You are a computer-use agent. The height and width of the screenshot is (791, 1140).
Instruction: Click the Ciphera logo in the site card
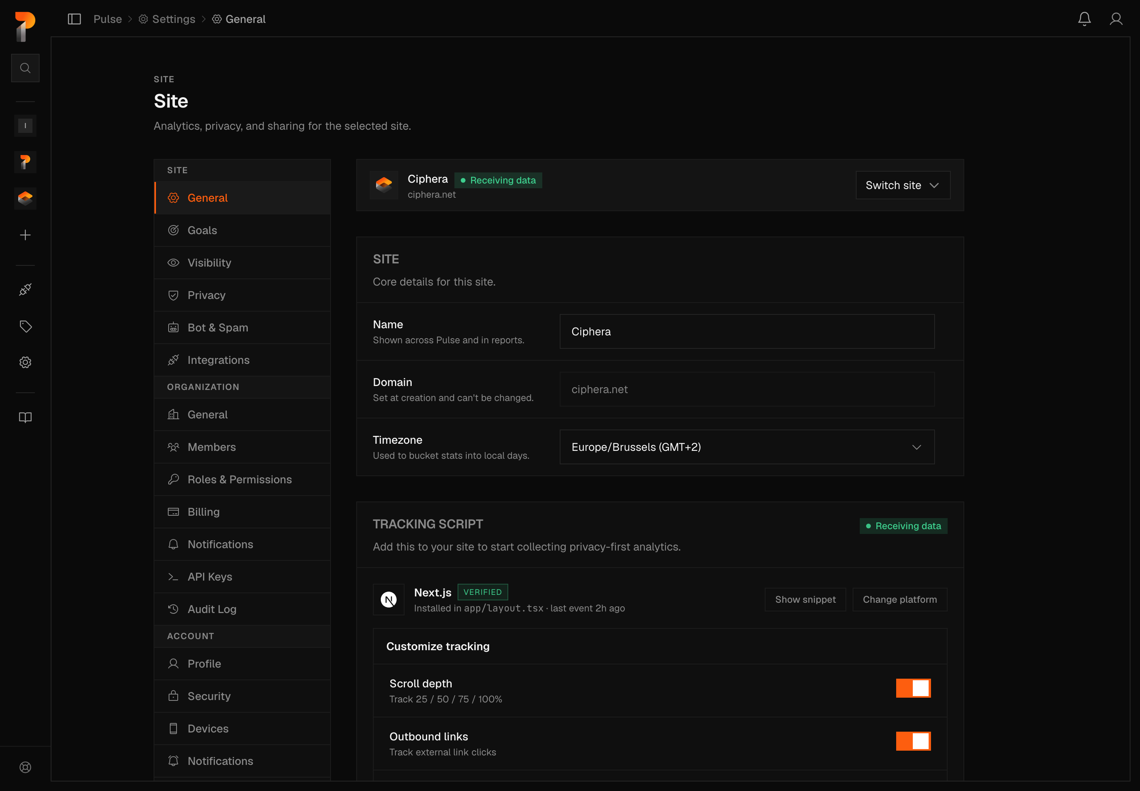coord(384,185)
